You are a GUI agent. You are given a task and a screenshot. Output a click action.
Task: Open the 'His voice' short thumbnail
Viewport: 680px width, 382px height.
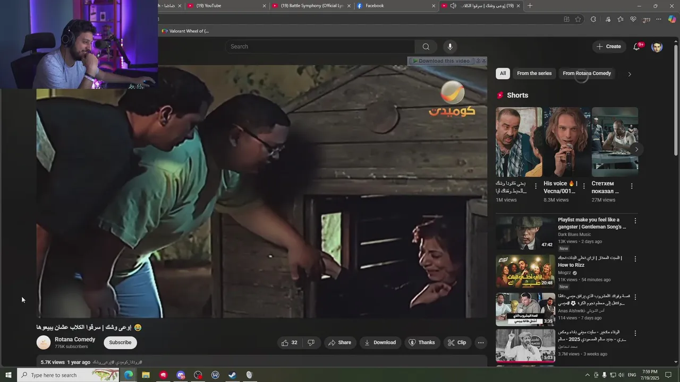(567, 142)
